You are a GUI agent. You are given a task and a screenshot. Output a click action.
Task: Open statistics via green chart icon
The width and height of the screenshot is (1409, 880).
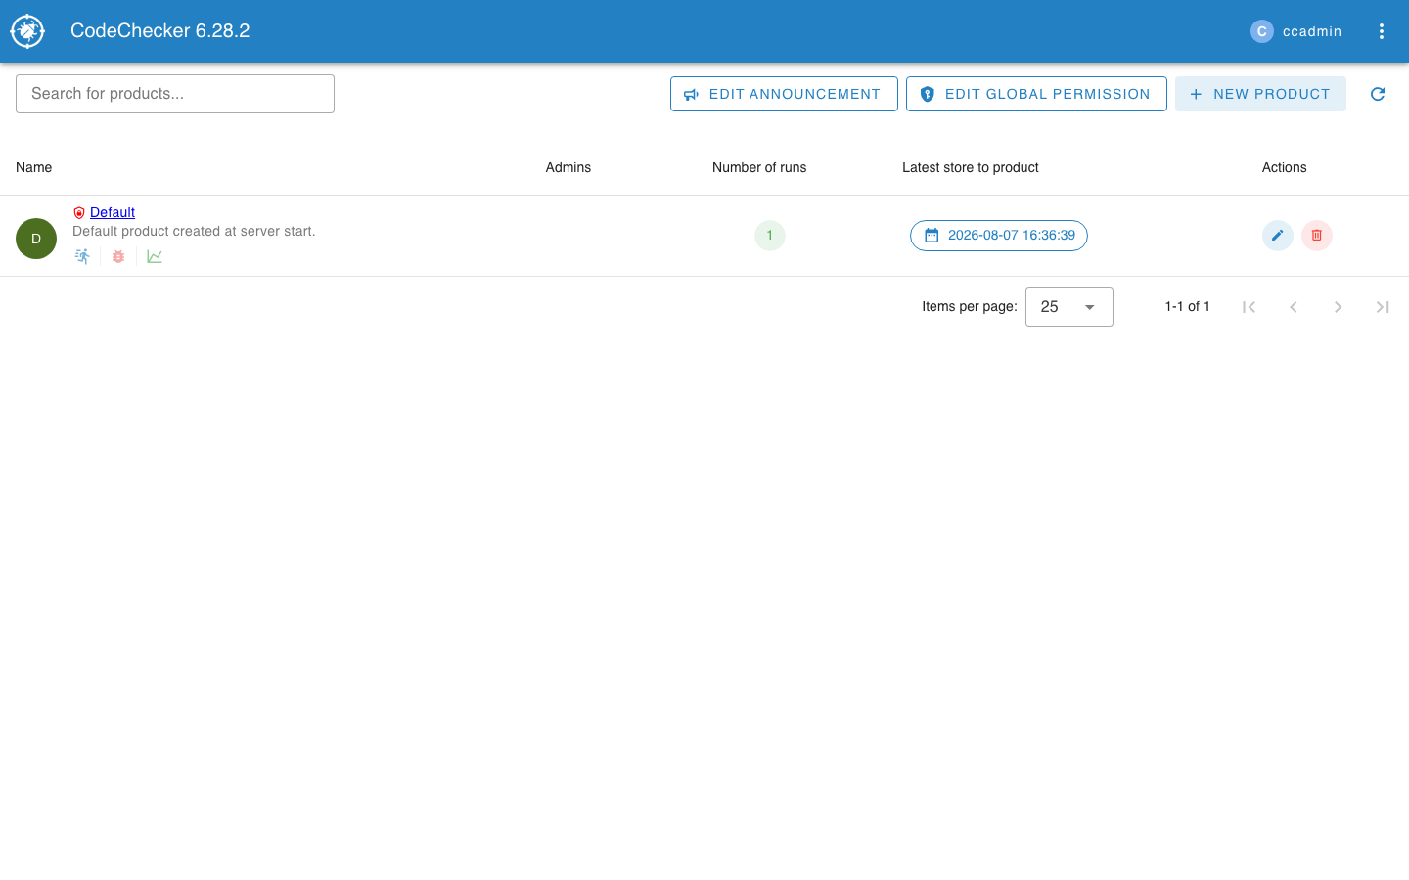(155, 256)
